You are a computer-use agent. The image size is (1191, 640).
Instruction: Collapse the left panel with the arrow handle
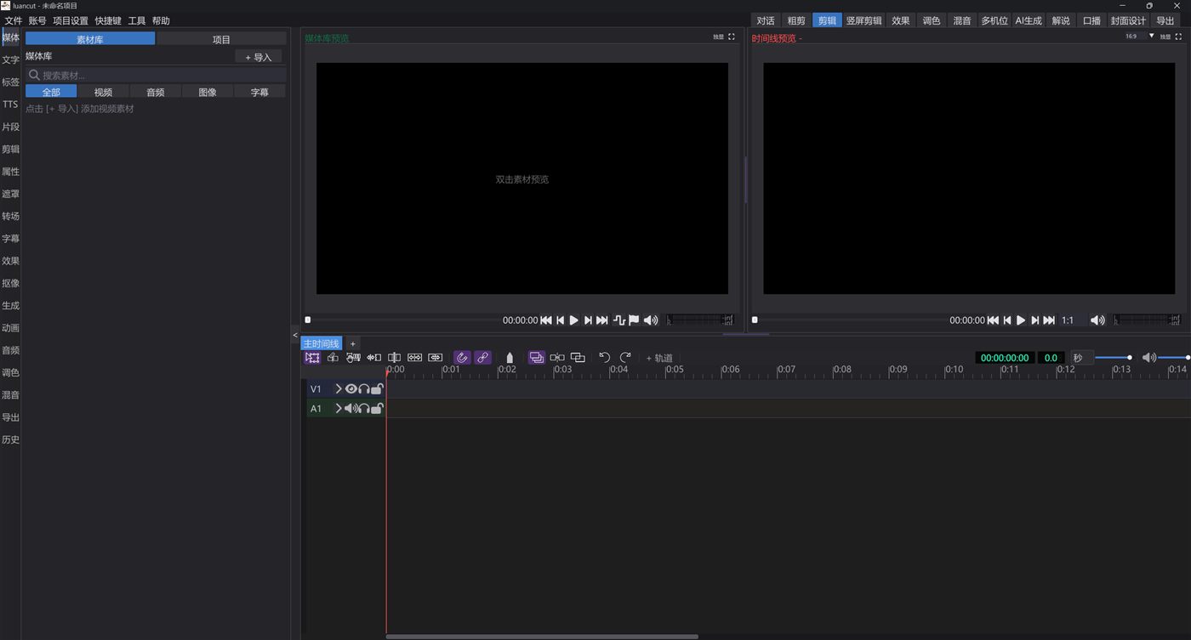(295, 336)
